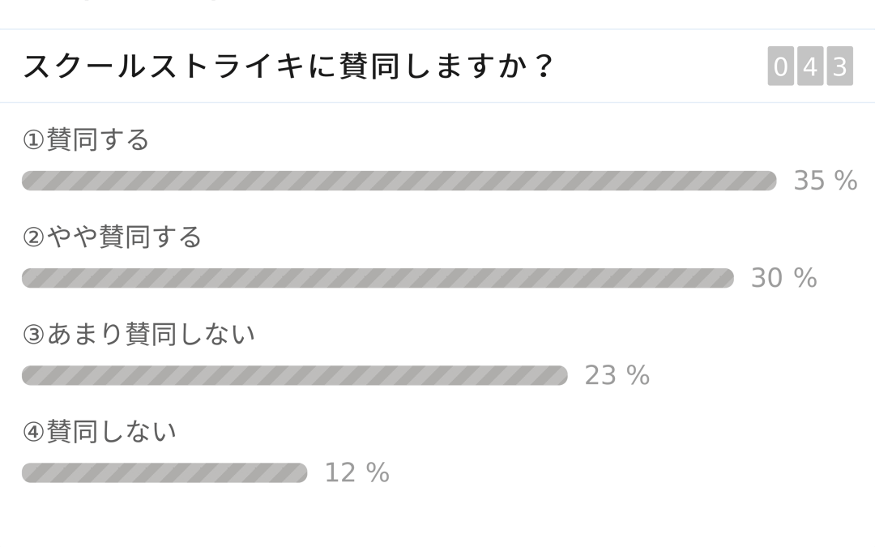Click the 12% striped result bar

coord(164,472)
